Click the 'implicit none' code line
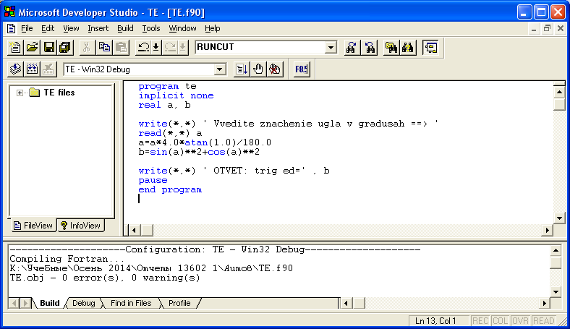This screenshot has width=570, height=329. point(176,95)
